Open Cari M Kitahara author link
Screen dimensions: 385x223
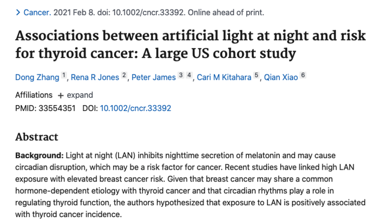224,77
